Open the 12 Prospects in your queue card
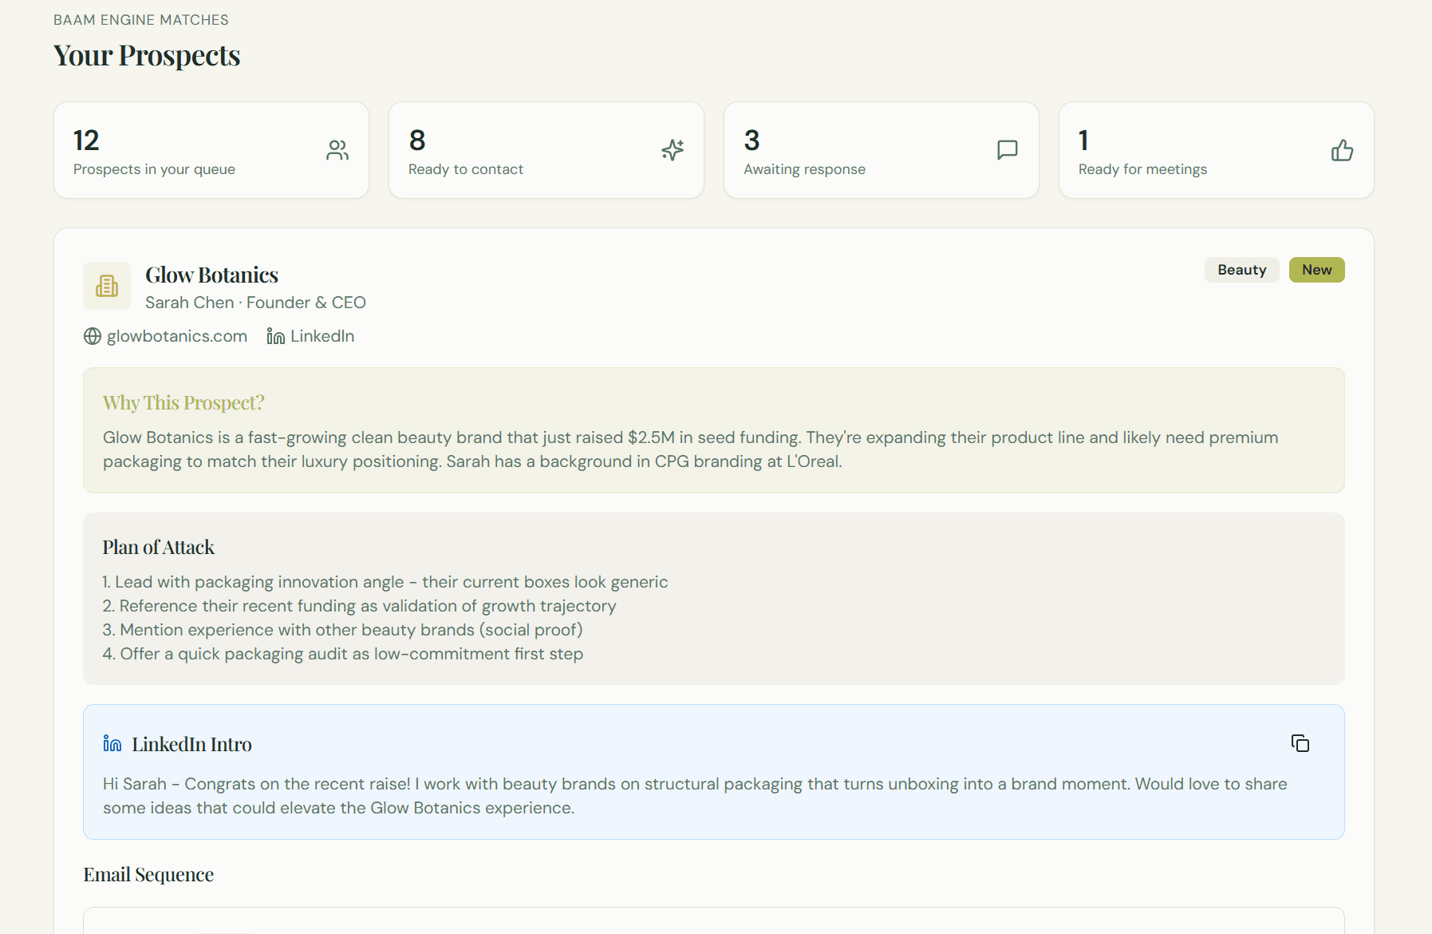Viewport: 1432px width, 934px height. [x=211, y=149]
